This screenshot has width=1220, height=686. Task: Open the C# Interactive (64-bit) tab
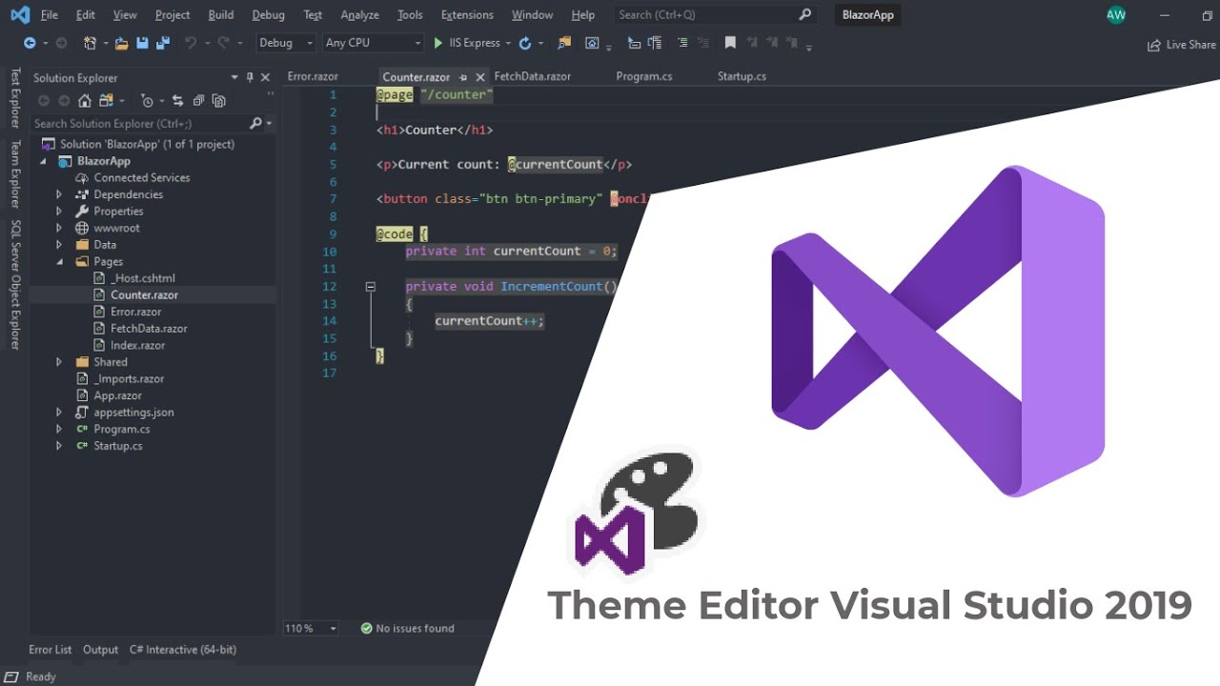(x=183, y=650)
